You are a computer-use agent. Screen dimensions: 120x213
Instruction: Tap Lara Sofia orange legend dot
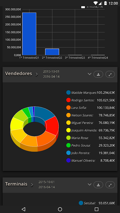point(68,108)
